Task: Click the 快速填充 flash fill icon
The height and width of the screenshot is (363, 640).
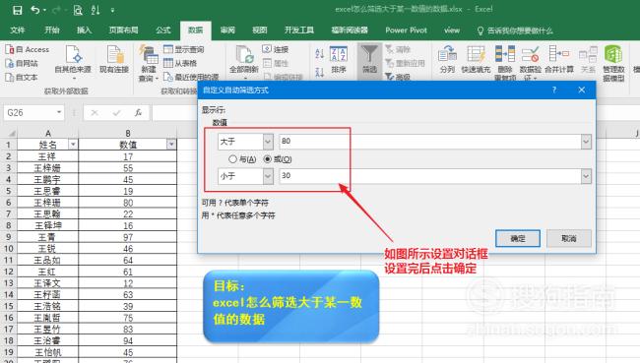Action: pos(476,60)
